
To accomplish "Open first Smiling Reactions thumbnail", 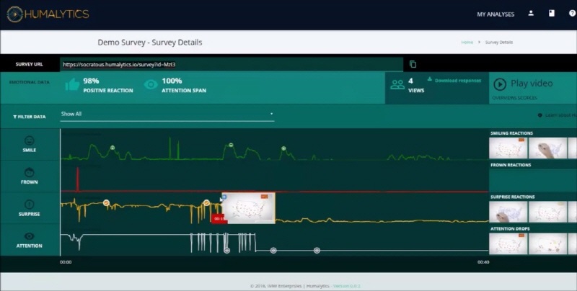I will point(508,148).
